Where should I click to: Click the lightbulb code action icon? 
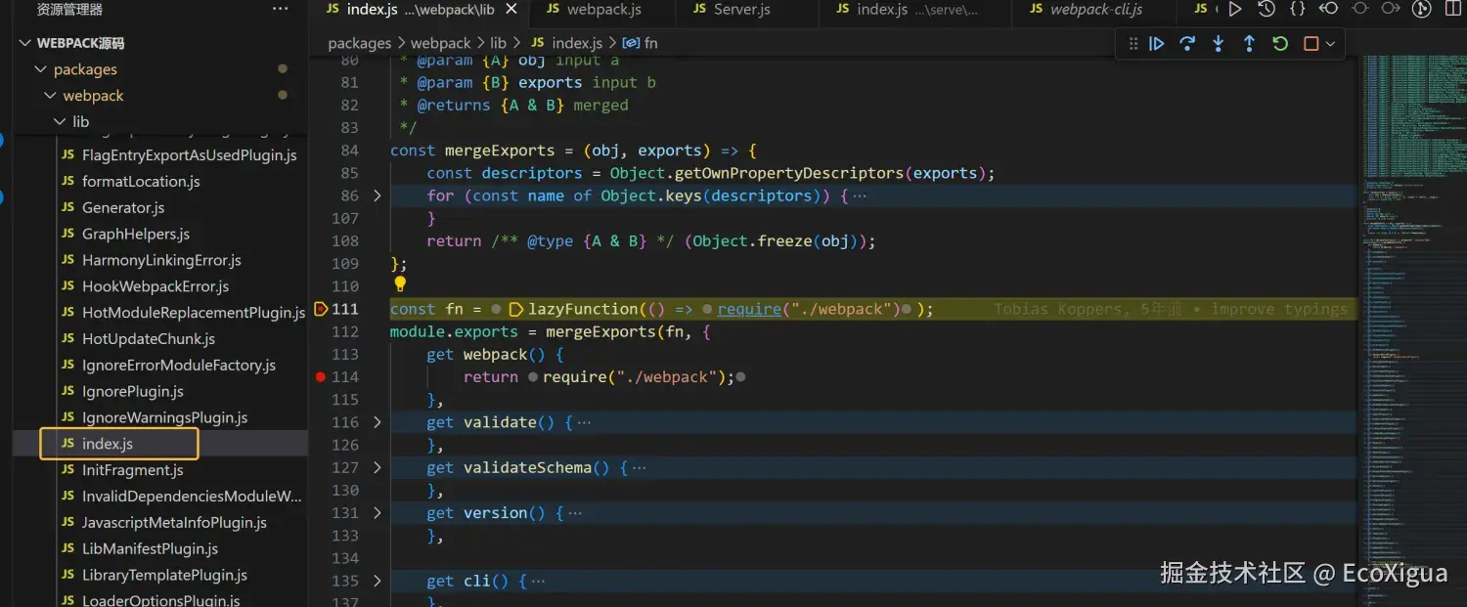point(399,285)
